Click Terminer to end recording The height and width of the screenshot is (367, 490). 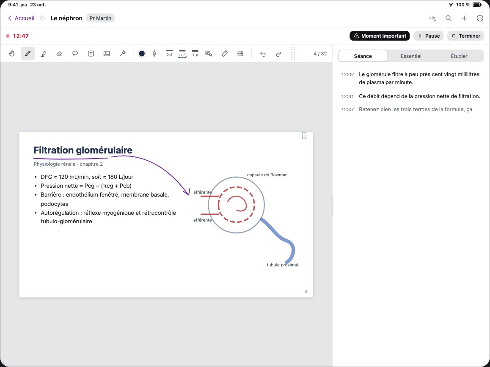pos(466,36)
